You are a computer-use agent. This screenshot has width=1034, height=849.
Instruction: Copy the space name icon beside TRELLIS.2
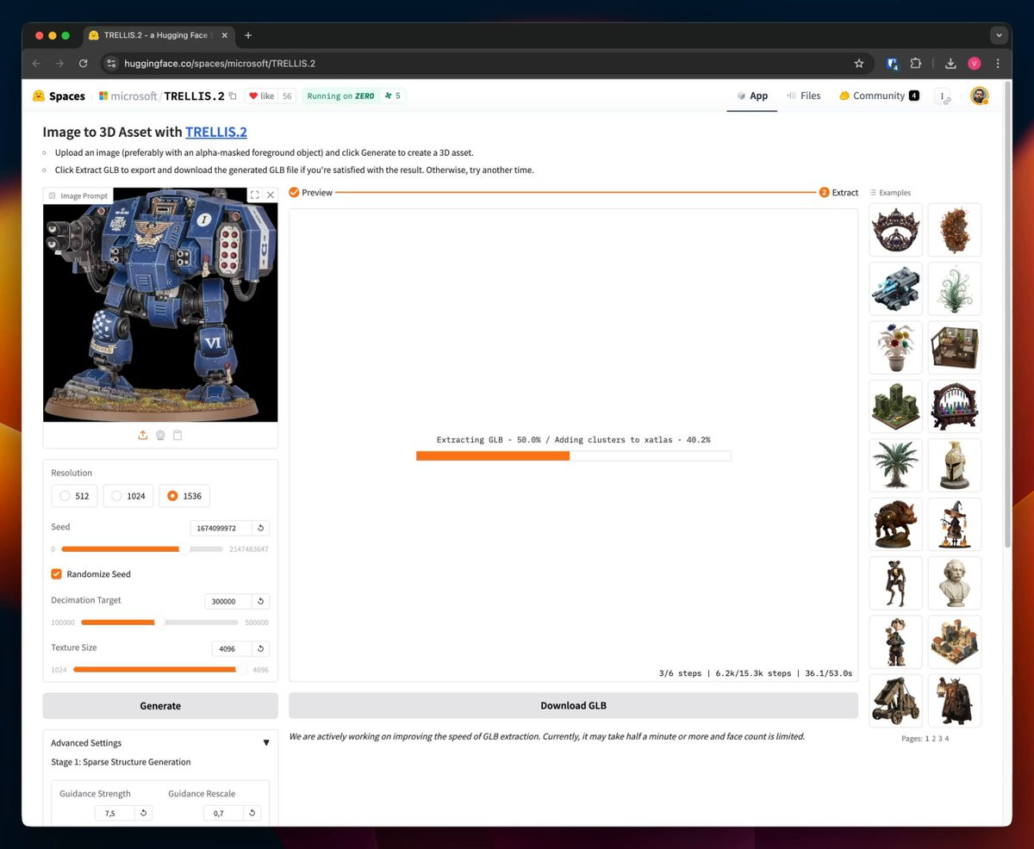click(x=232, y=96)
